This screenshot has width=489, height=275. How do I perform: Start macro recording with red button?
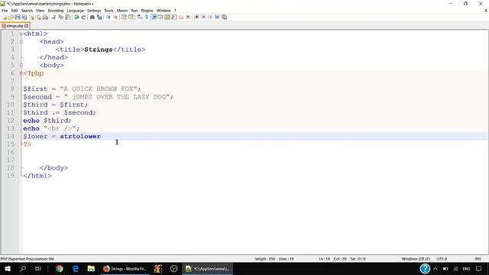pyautogui.click(x=196, y=17)
